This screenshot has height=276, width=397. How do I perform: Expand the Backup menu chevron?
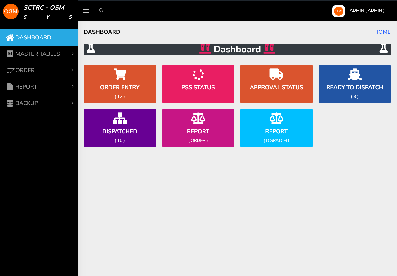tap(72, 103)
